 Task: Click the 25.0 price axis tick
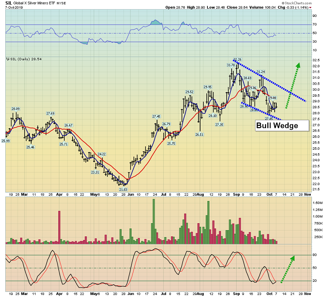316,148
